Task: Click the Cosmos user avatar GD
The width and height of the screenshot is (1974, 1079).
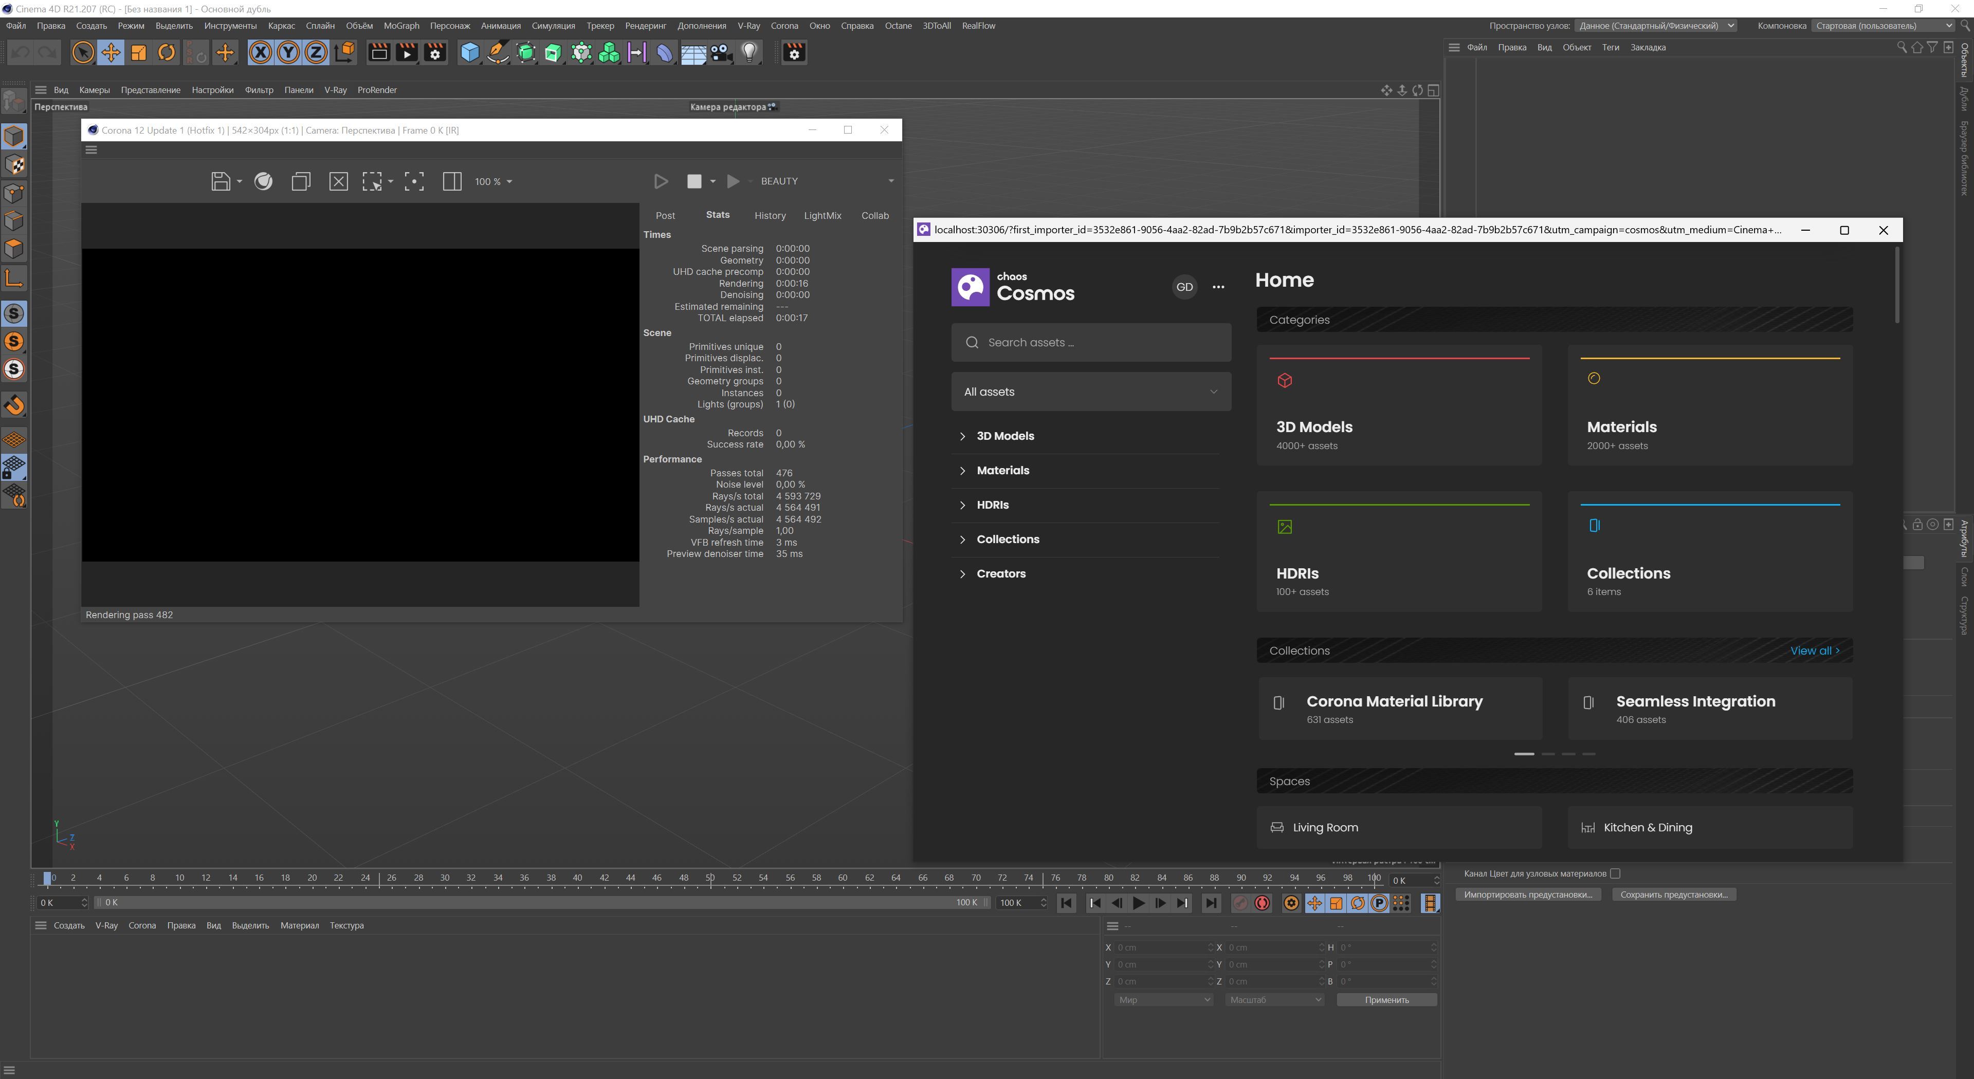Action: pos(1185,287)
